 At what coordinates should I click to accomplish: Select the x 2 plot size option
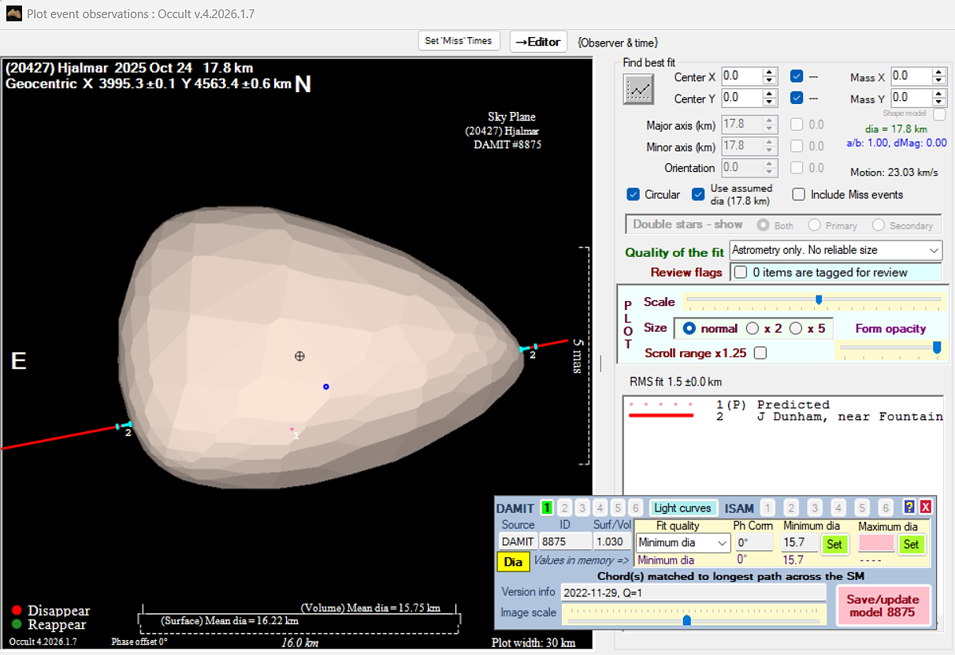pyautogui.click(x=753, y=328)
